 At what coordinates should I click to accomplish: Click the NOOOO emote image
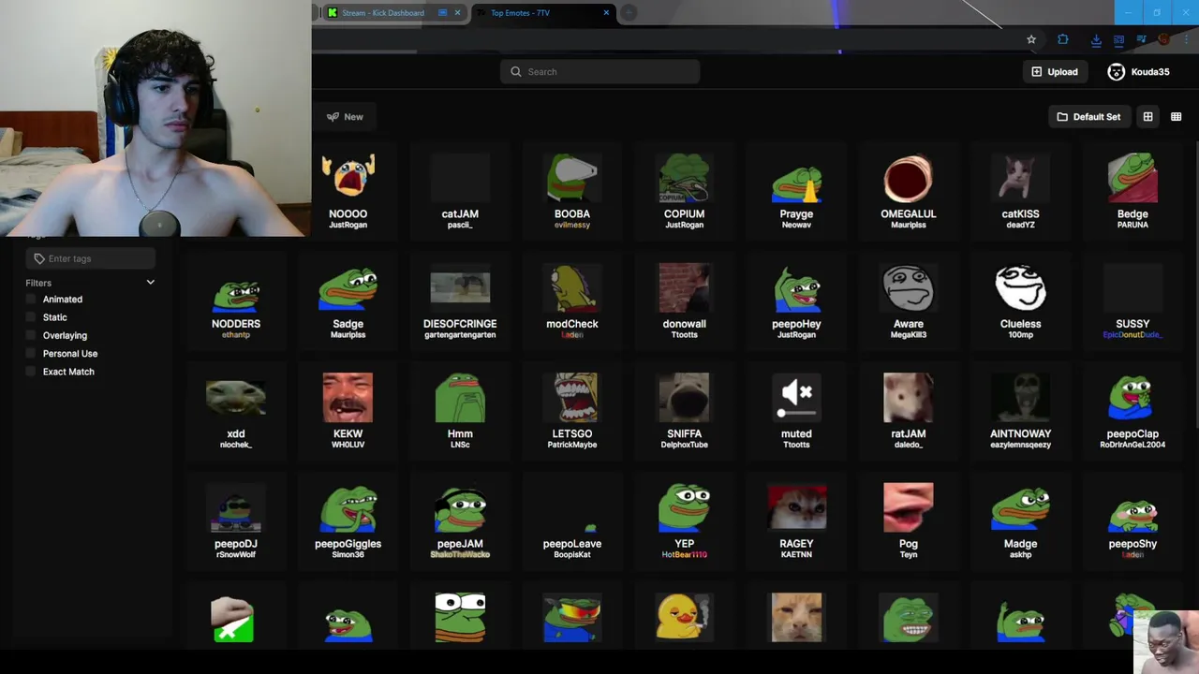[x=348, y=177]
